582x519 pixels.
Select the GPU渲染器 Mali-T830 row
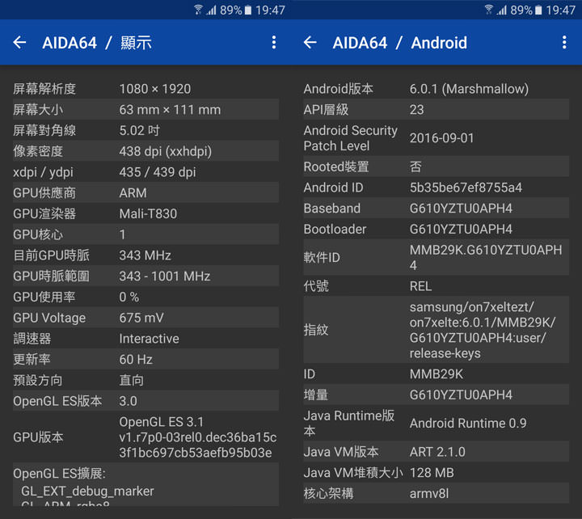tap(145, 213)
